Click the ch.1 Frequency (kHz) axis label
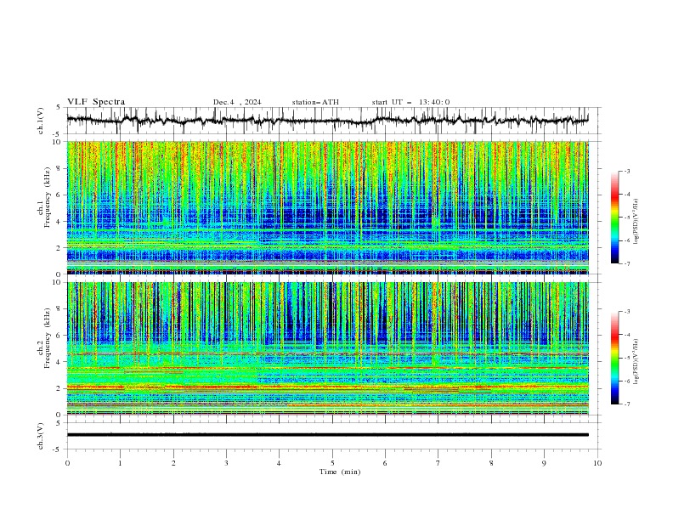 point(44,198)
